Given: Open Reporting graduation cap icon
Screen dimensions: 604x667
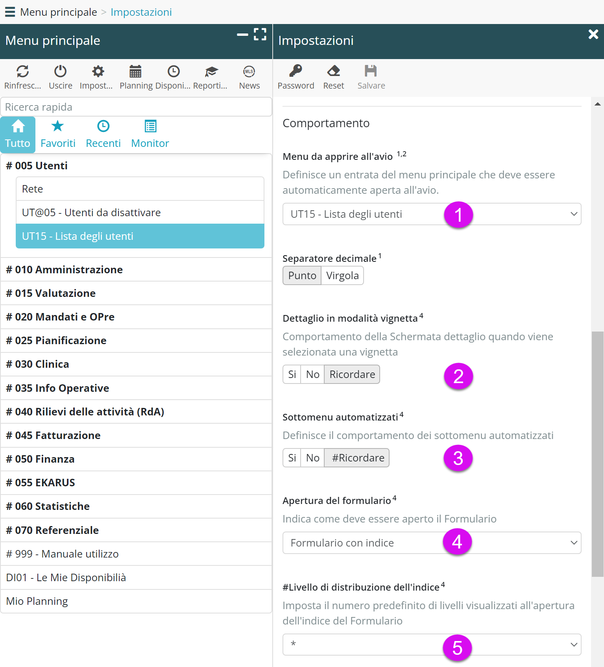Looking at the screenshot, I should 211,72.
